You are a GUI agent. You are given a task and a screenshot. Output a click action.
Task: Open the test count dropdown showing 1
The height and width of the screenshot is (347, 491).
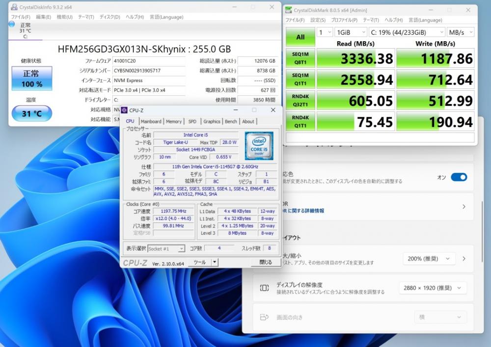click(x=325, y=32)
